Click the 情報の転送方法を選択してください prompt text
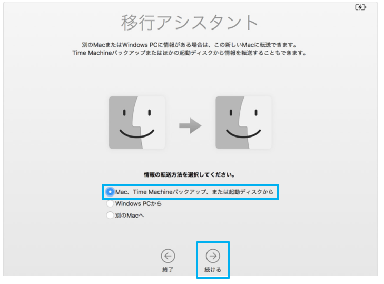The width and height of the screenshot is (384, 284). 190,175
